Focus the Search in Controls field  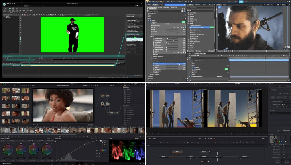[x=164, y=11]
